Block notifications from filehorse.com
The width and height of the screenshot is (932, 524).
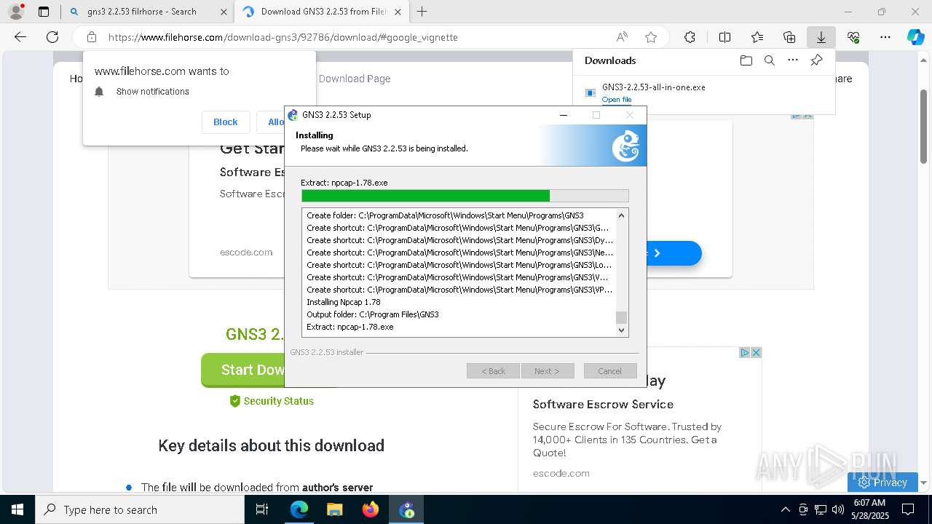[225, 122]
